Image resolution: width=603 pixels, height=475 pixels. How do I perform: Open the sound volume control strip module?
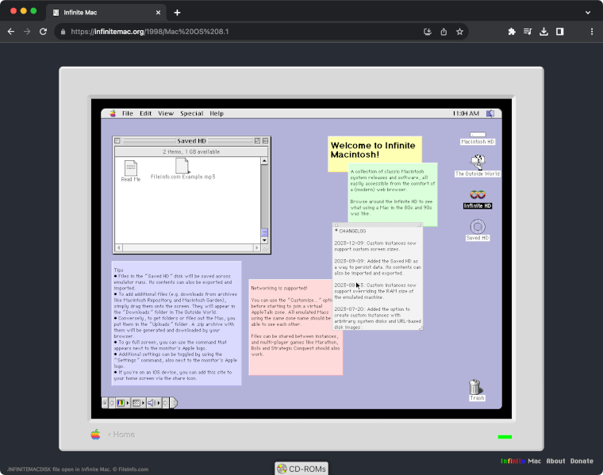click(152, 403)
